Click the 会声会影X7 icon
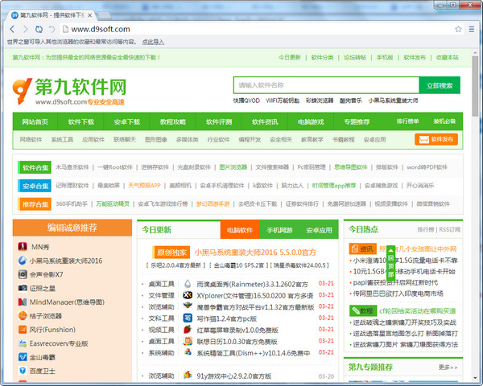Viewport: 483px width, 386px height. 23,274
